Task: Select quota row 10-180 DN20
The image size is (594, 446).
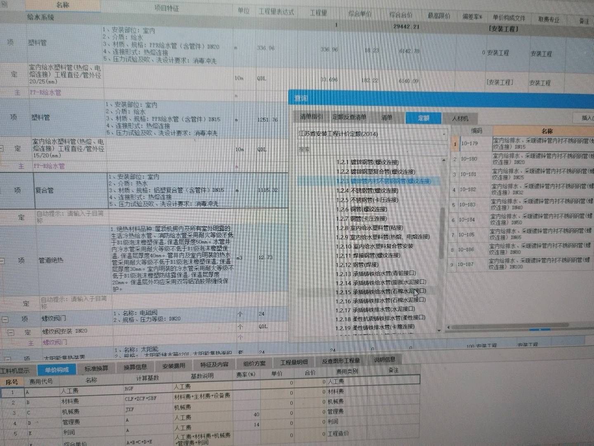Action: click(x=522, y=159)
